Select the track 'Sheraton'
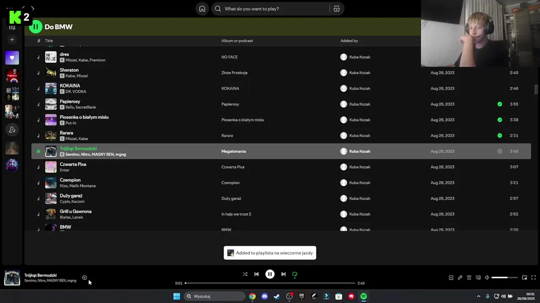The height and width of the screenshot is (303, 540). [x=69, y=70]
